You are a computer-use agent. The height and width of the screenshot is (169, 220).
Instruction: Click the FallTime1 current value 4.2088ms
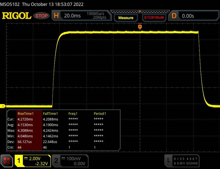click(51, 119)
